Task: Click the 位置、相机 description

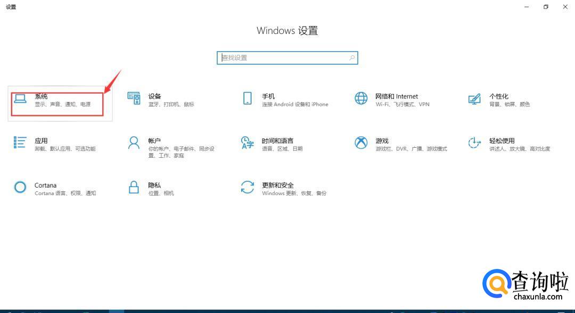Action: (x=161, y=193)
